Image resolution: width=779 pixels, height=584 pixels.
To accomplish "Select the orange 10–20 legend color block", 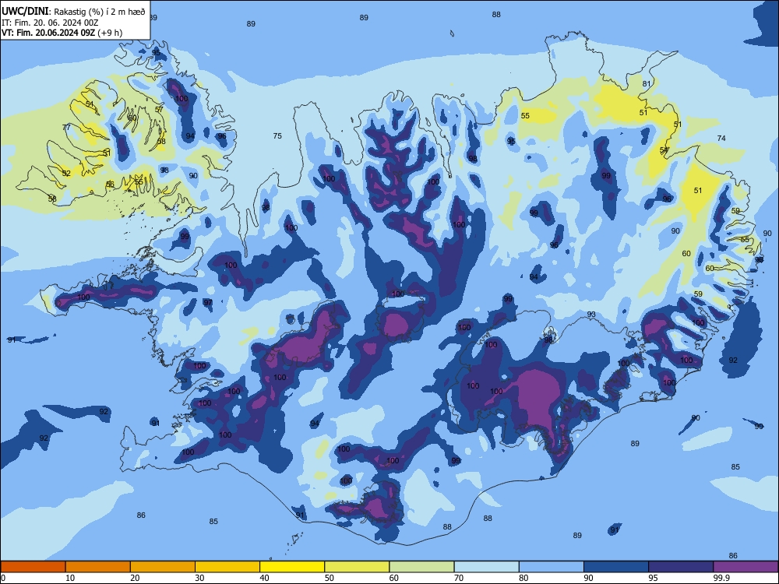I will 98,567.
